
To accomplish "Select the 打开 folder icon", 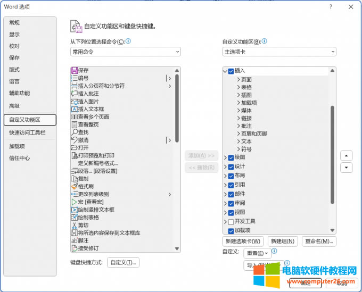I will (x=75, y=148).
